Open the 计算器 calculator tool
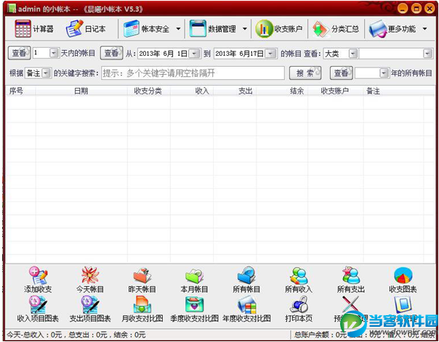This screenshot has height=342, width=439. 34,29
